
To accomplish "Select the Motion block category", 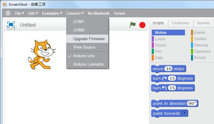I will point(168,33).
